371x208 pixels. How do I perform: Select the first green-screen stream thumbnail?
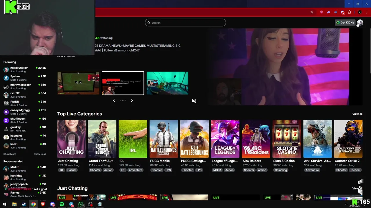coord(78,83)
